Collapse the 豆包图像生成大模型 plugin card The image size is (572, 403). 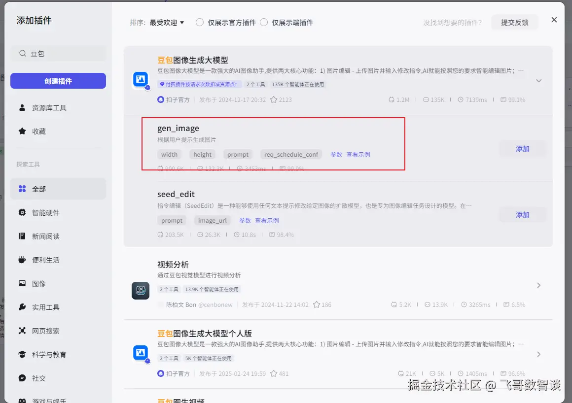539,80
